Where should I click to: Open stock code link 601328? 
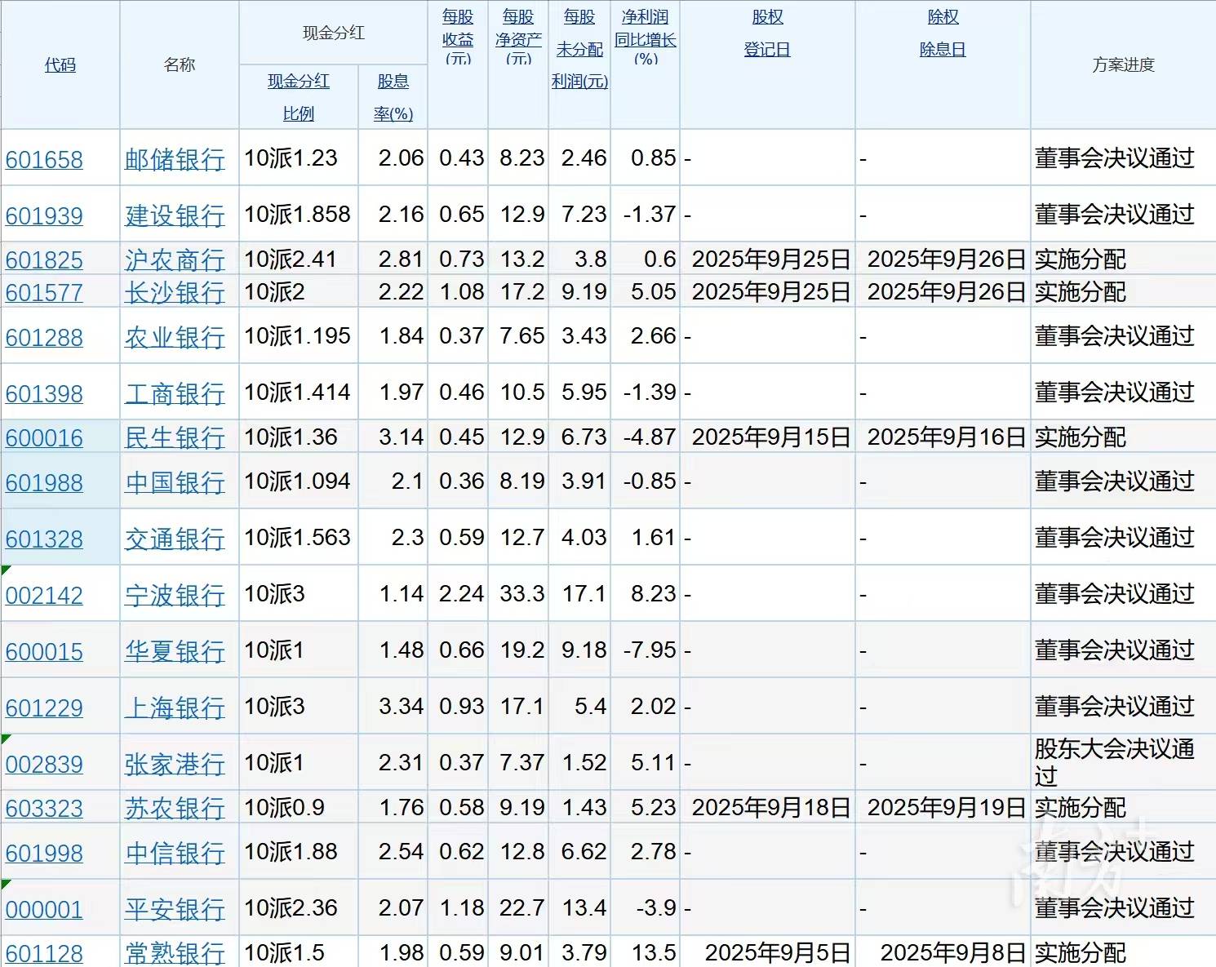(44, 539)
